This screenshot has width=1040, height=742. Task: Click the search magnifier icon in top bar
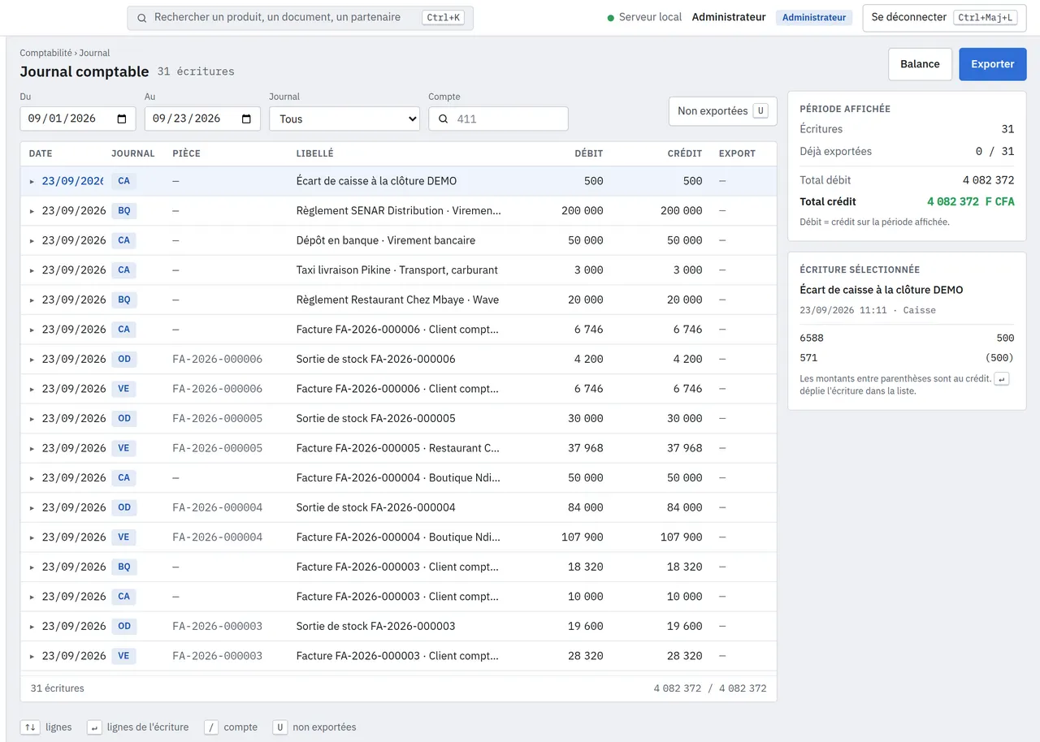click(142, 18)
